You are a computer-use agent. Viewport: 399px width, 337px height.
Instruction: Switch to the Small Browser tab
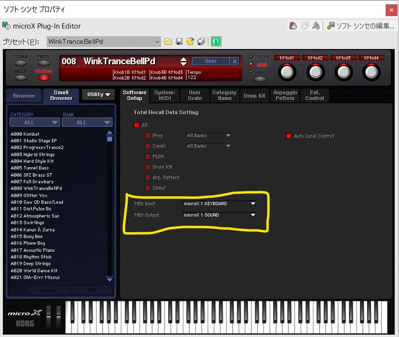click(x=61, y=95)
